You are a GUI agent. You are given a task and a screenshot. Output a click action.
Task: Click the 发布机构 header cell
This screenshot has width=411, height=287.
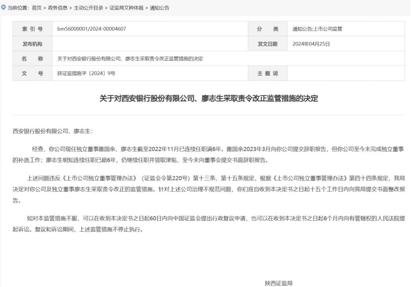point(32,44)
